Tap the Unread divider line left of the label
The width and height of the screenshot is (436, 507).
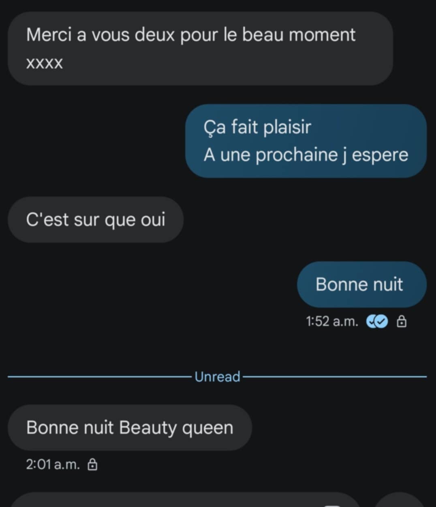pyautogui.click(x=100, y=377)
